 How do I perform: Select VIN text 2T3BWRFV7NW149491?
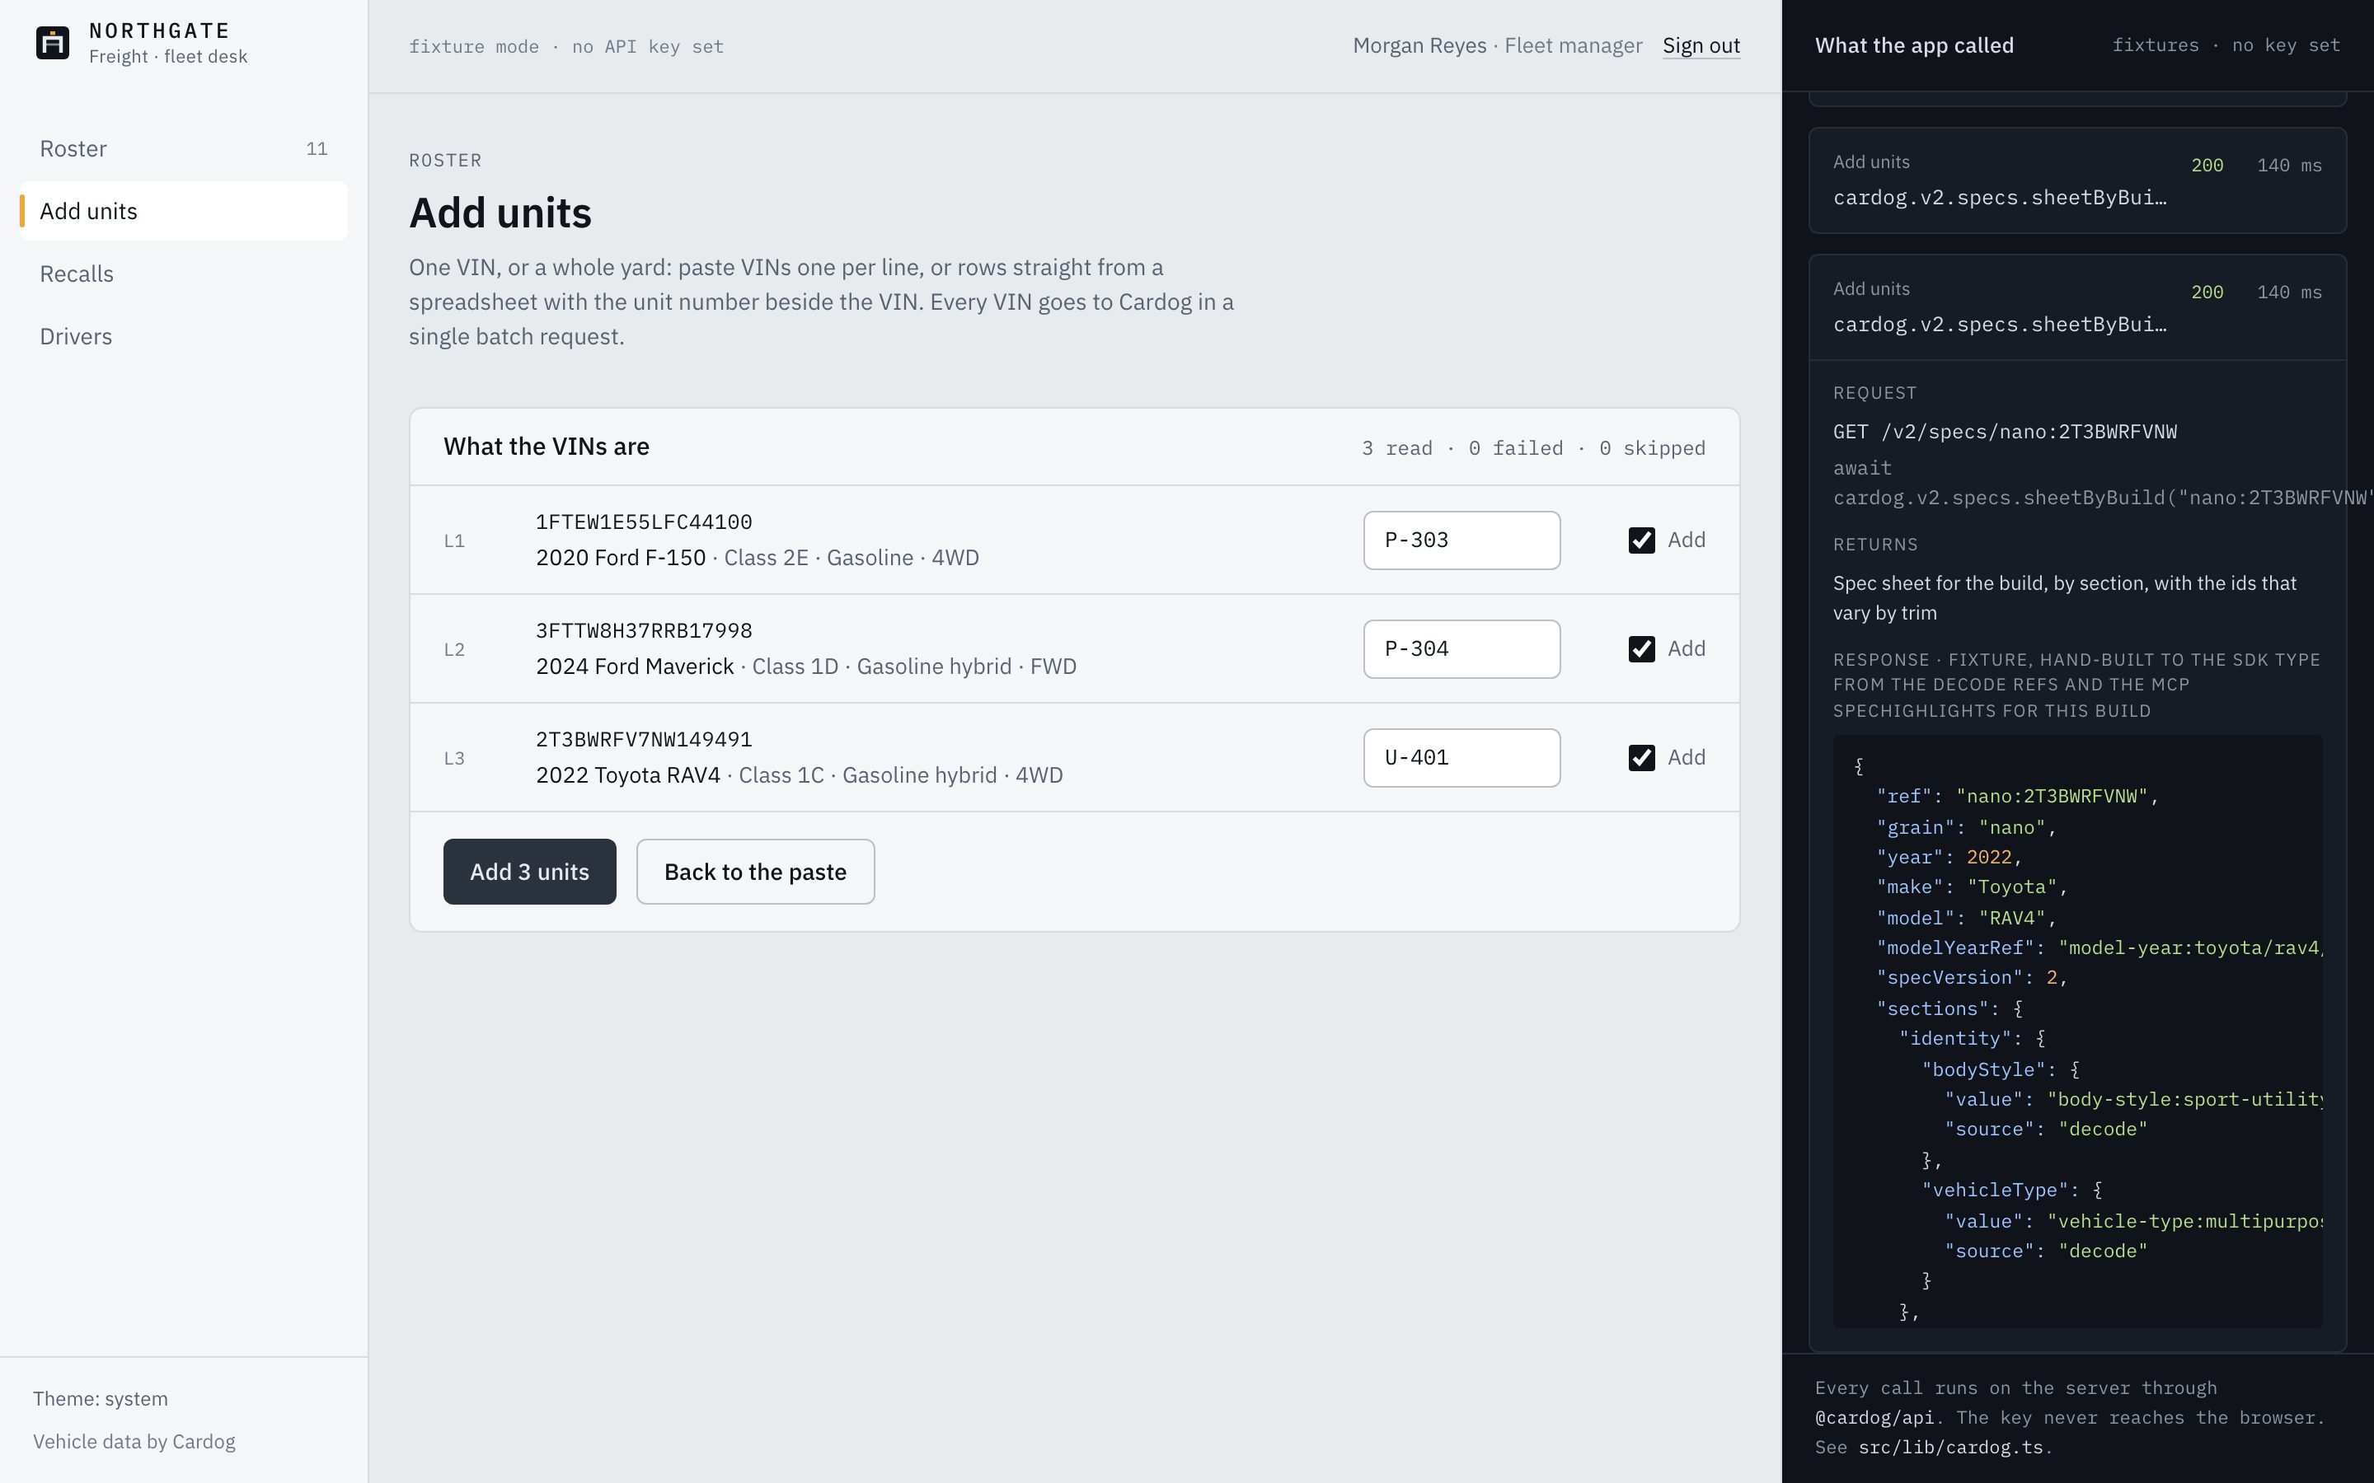pyautogui.click(x=644, y=740)
